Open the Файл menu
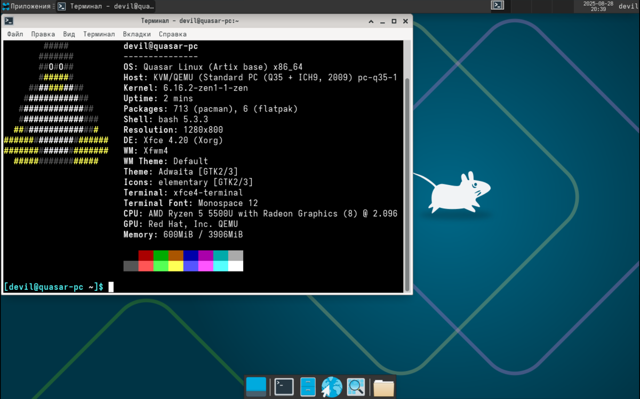The height and width of the screenshot is (399, 640). point(15,34)
